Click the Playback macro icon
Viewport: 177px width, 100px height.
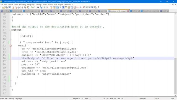pyautogui.click(x=90, y=7)
